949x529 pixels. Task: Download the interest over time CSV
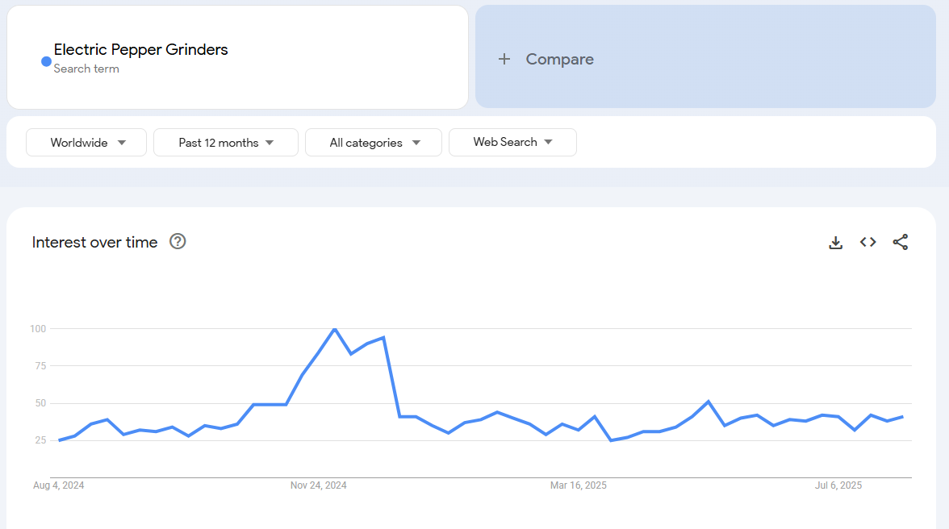pyautogui.click(x=836, y=243)
